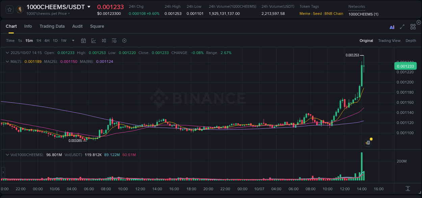Select the candlestick display settings icon
Image resolution: width=422 pixels, height=198 pixels.
coord(104,40)
